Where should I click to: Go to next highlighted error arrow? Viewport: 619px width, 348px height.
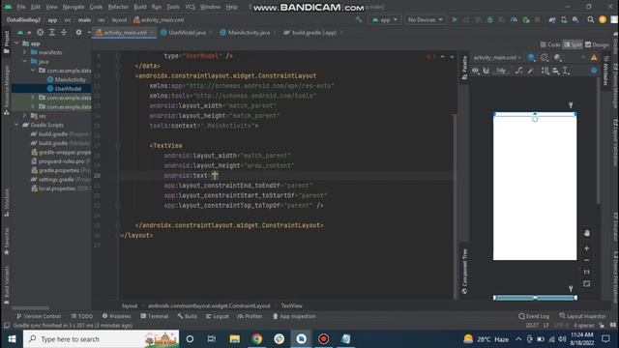pyautogui.click(x=452, y=57)
